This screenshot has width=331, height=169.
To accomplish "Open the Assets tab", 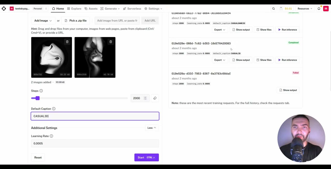I will coord(91,9).
